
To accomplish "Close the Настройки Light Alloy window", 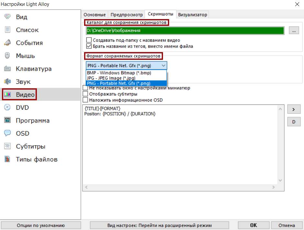I will click(297, 4).
